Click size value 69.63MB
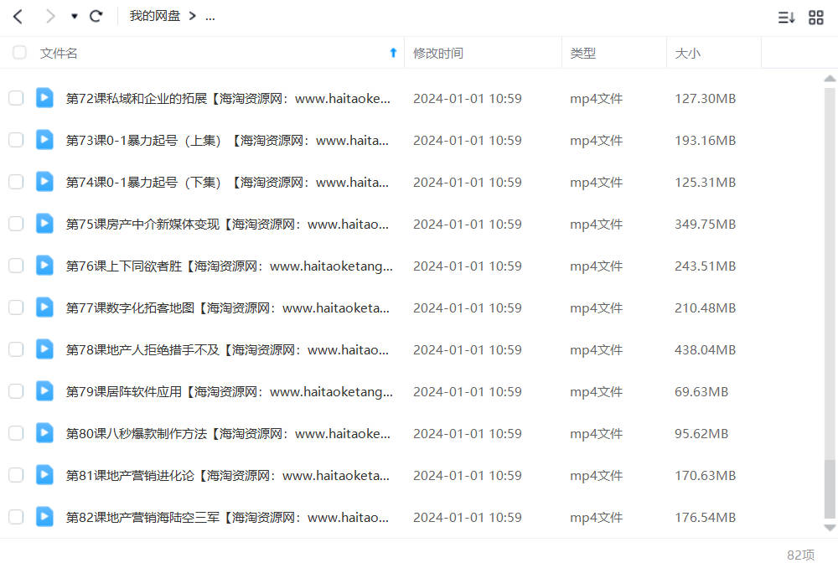The width and height of the screenshot is (838, 563). tap(701, 391)
